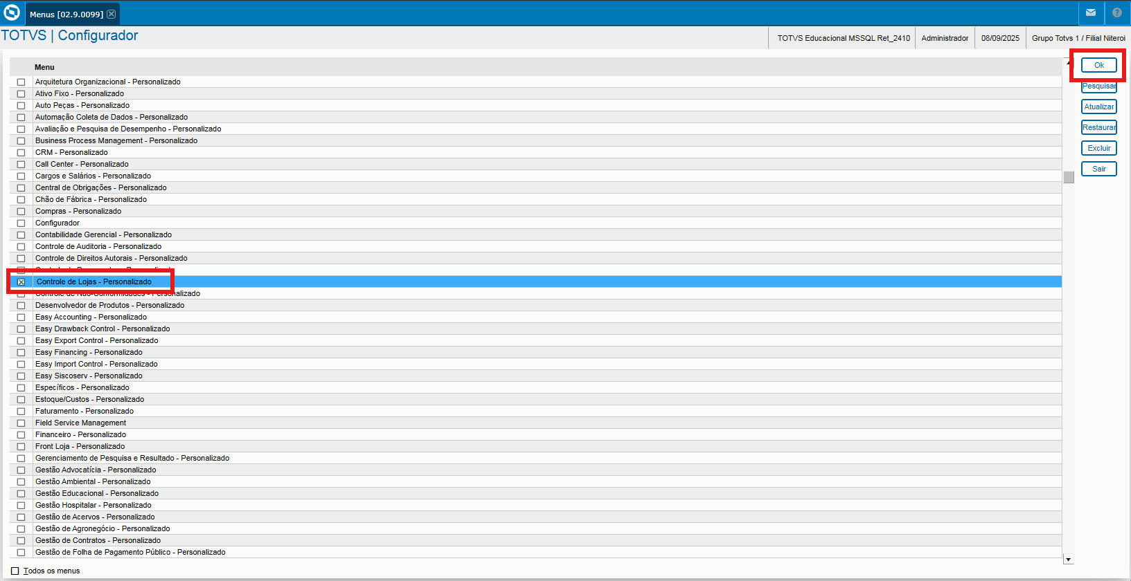This screenshot has width=1131, height=581.
Task: Click the Restaurar button
Action: click(x=1099, y=127)
